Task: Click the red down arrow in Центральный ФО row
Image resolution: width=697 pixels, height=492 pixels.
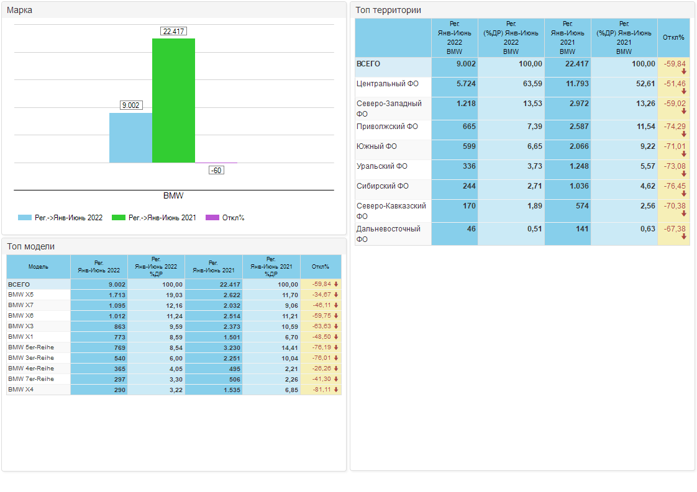Action: point(683,92)
